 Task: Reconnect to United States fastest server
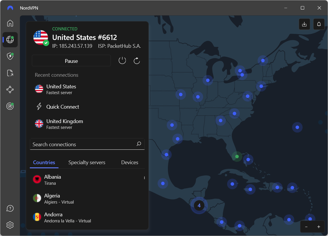coord(87,89)
